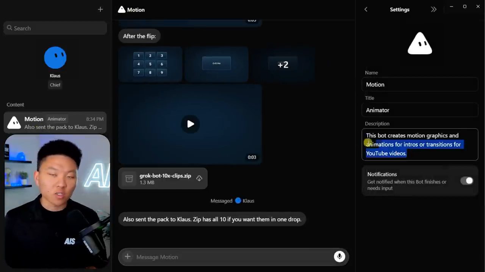Click the 'After the flip:' message bubble
This screenshot has height=272, width=485.
tap(139, 36)
